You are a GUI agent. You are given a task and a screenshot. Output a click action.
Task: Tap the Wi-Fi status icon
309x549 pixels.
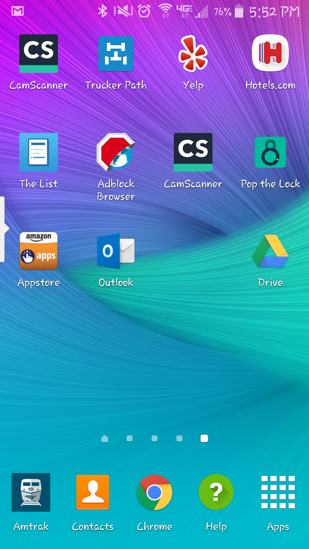click(165, 10)
